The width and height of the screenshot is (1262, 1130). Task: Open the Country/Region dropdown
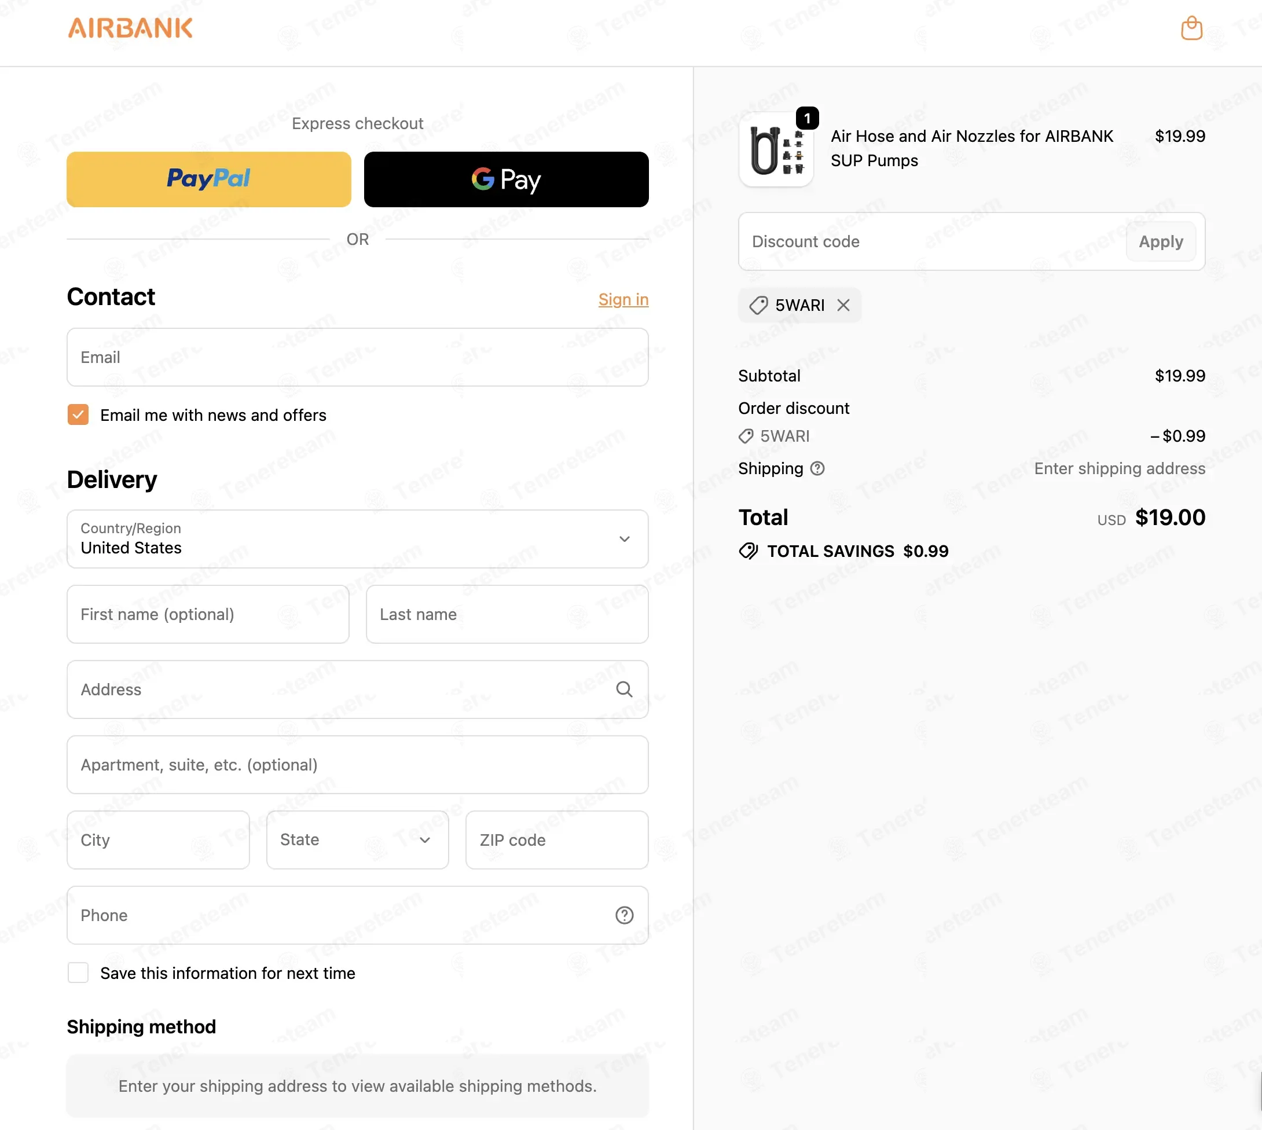pyautogui.click(x=358, y=539)
